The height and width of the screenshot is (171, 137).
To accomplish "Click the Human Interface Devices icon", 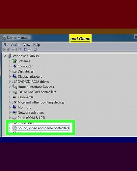I will click(14, 87).
